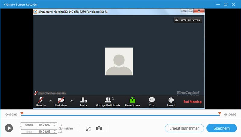Unmute the microphone in meeting
The width and height of the screenshot is (241, 137).
point(40,102)
